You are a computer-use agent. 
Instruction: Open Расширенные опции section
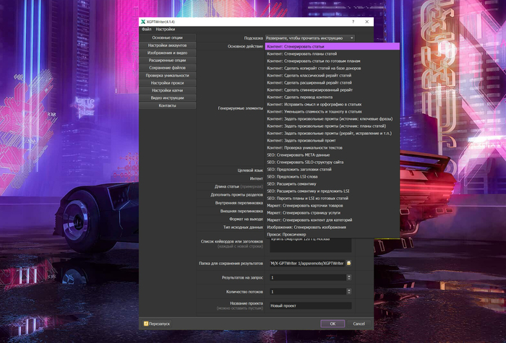tap(167, 60)
